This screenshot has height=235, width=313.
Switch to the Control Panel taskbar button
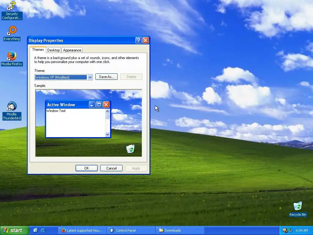(131, 230)
